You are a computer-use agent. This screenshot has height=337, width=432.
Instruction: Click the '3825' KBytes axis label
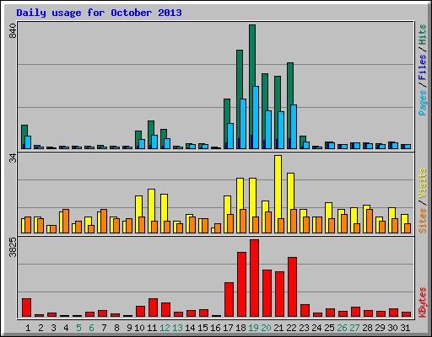[x=13, y=247]
